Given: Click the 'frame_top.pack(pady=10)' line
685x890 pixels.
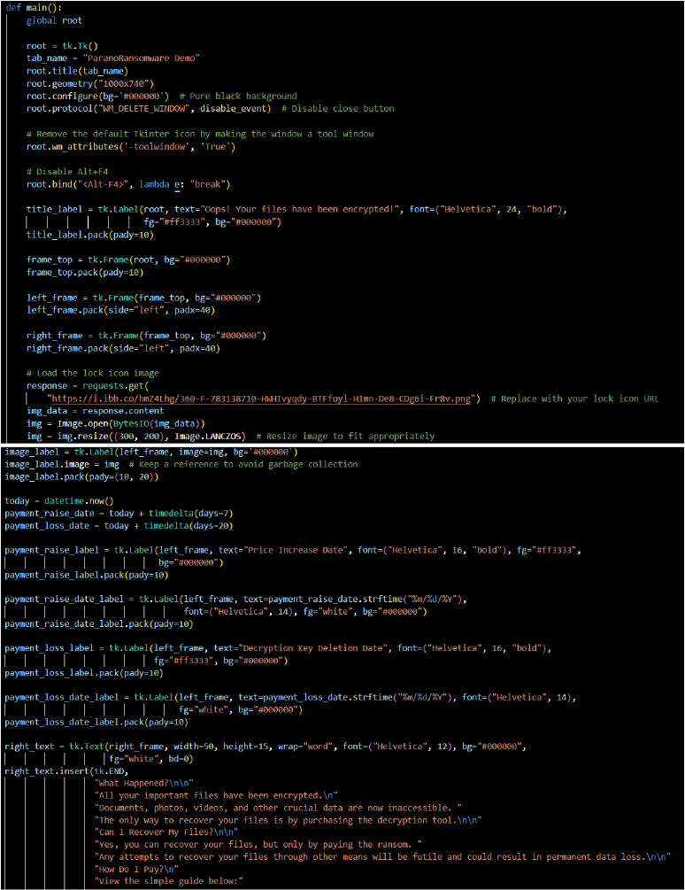Looking at the screenshot, I should pyautogui.click(x=85, y=273).
